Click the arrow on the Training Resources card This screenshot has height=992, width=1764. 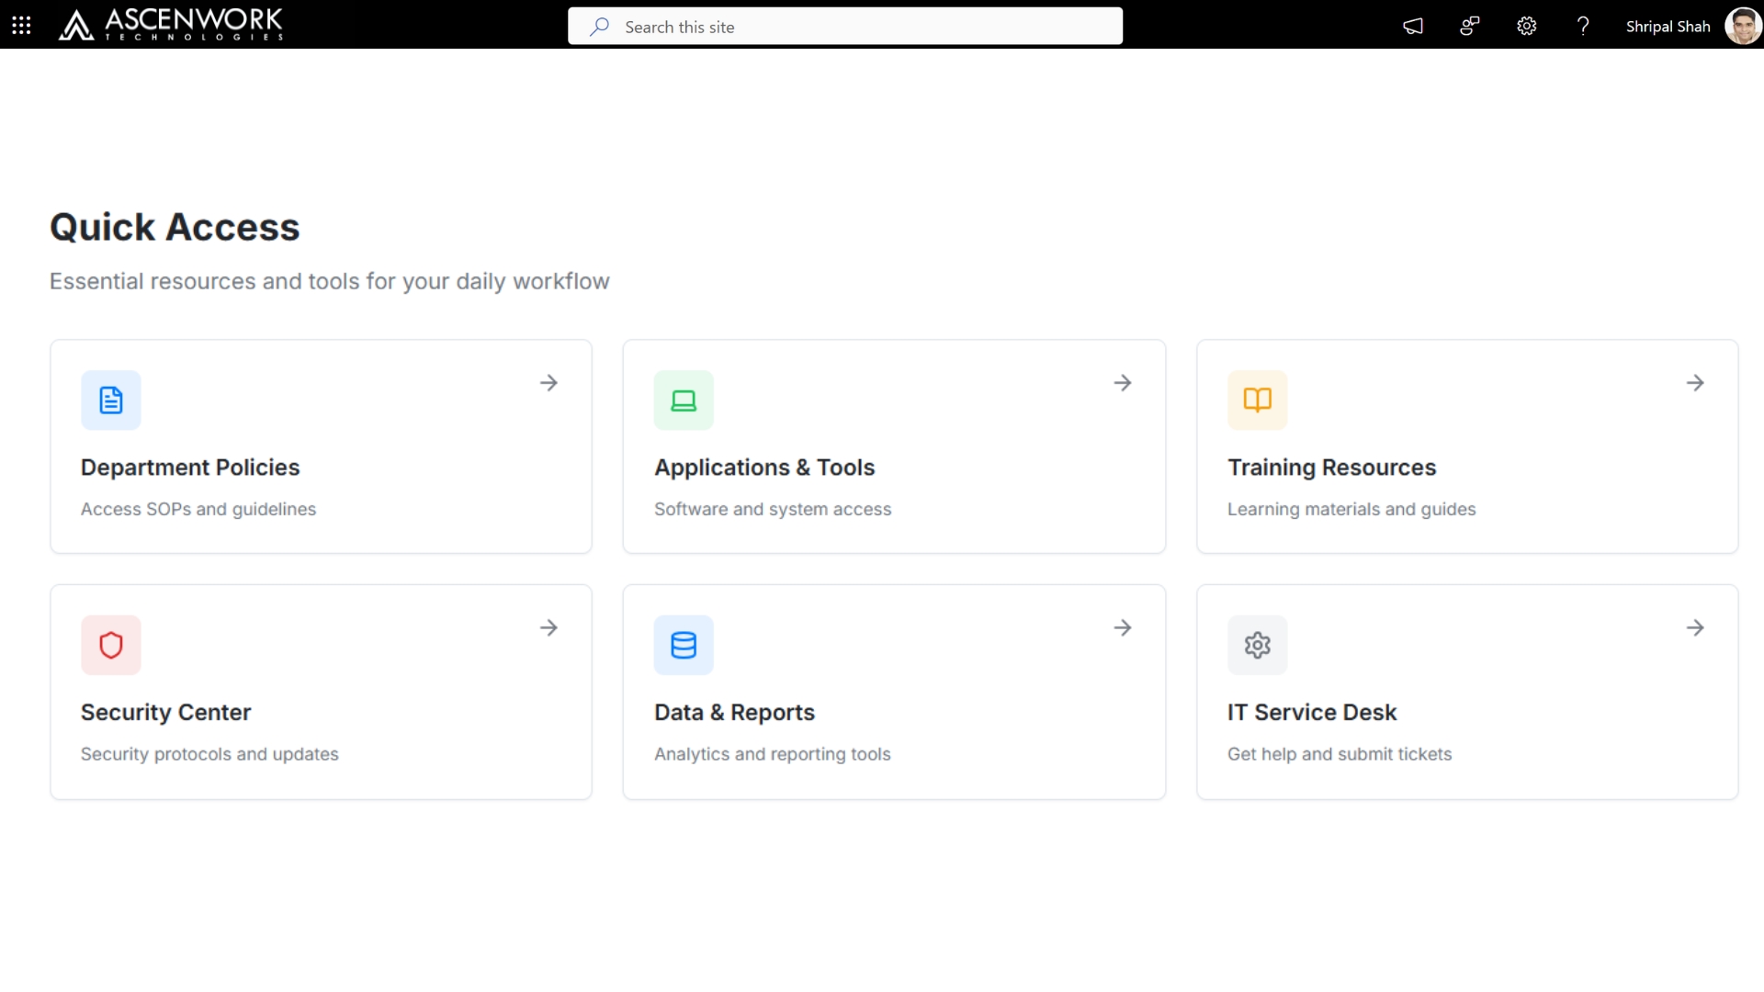[x=1695, y=383]
